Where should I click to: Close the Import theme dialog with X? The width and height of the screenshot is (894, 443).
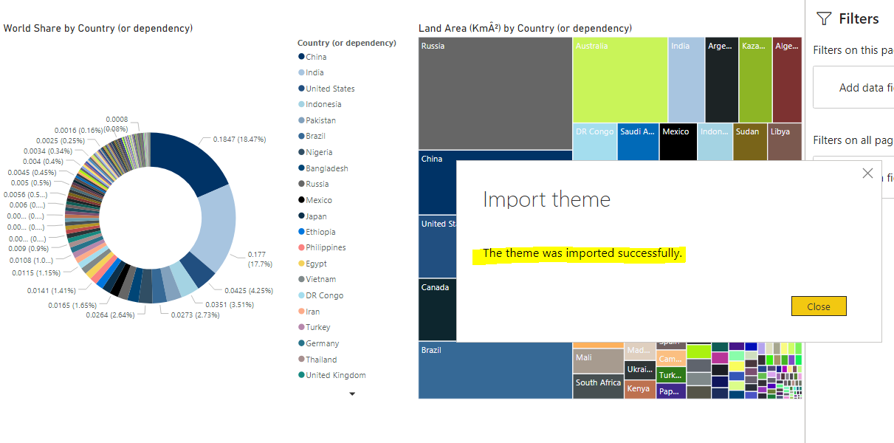tap(867, 174)
